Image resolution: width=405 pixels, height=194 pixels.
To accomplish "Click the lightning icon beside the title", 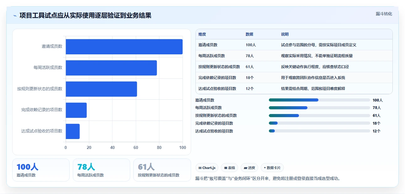I will (x=15, y=16).
